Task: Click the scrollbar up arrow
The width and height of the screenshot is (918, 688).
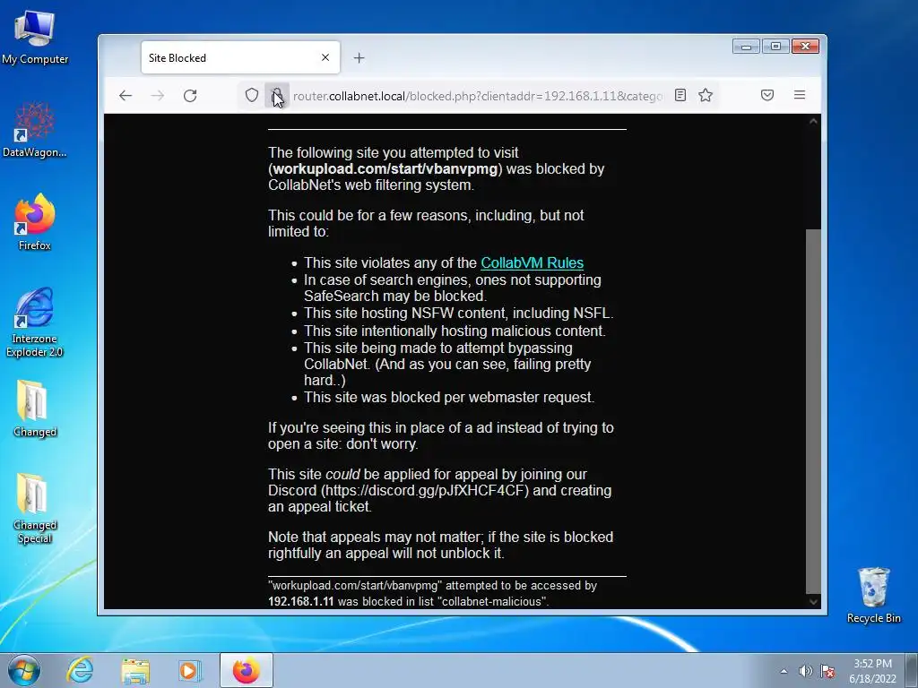Action: 813,121
